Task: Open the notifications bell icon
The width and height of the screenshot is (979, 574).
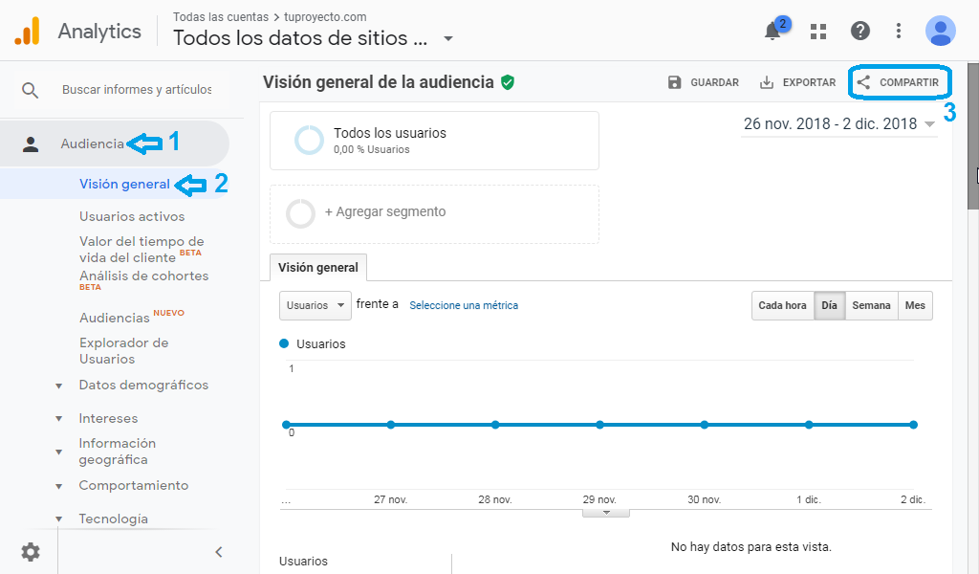Action: (772, 32)
